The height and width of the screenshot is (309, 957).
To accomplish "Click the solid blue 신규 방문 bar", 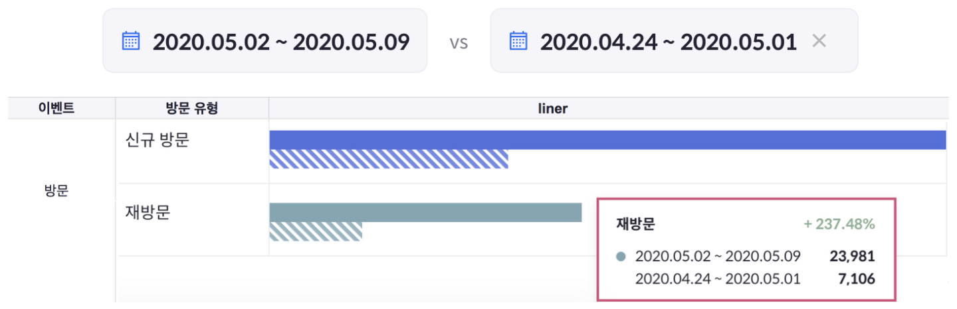I will pos(607,140).
